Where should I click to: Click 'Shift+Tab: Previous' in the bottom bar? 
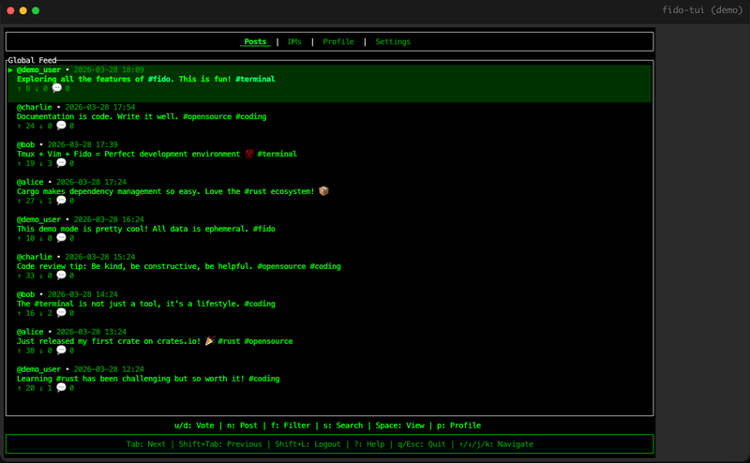coord(220,444)
